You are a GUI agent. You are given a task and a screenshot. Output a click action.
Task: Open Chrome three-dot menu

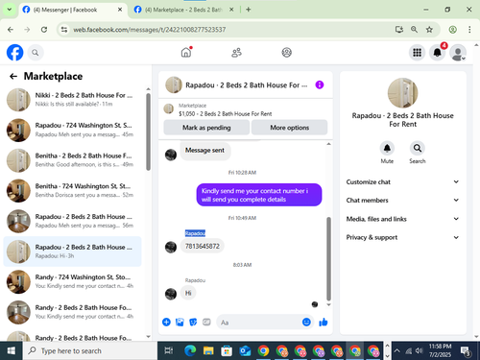pos(469,30)
